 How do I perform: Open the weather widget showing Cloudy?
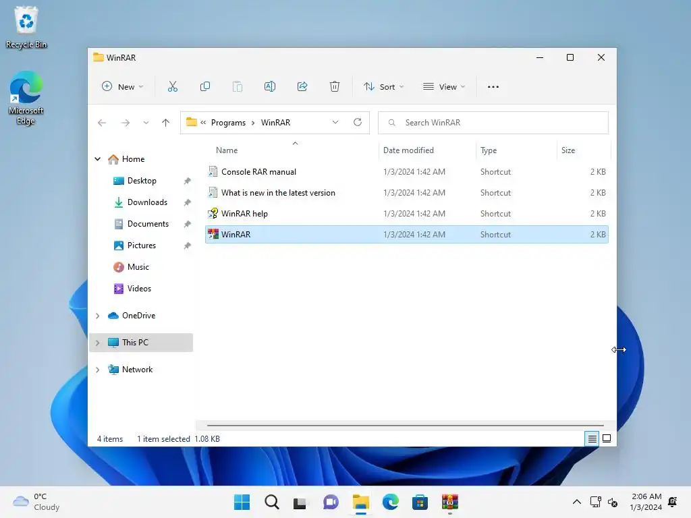[x=36, y=502]
